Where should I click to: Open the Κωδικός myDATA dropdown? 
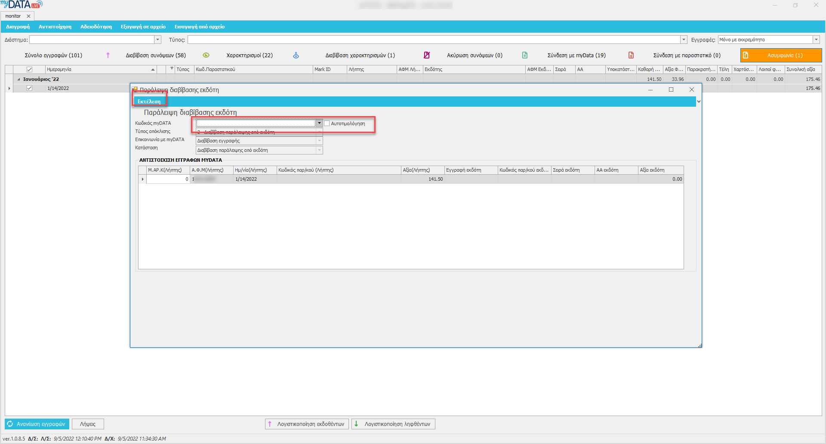pyautogui.click(x=319, y=123)
